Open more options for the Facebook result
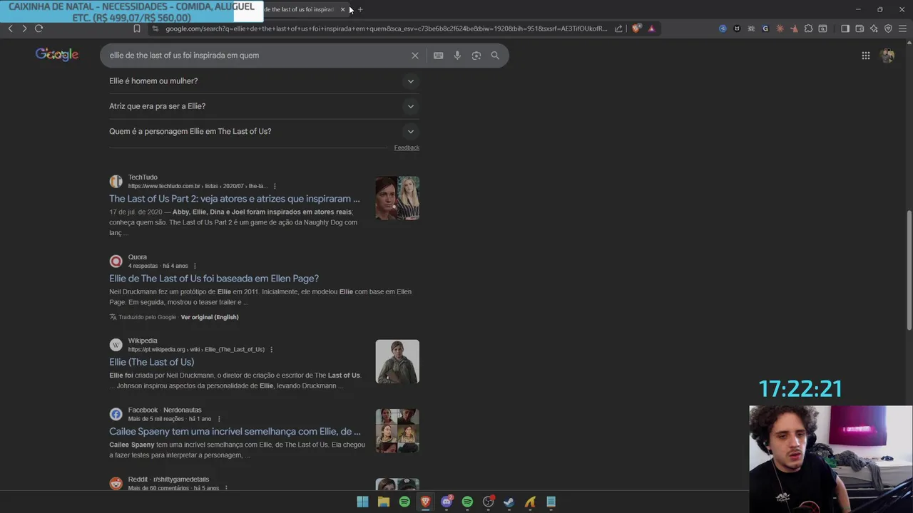913x513 pixels. pos(219,419)
